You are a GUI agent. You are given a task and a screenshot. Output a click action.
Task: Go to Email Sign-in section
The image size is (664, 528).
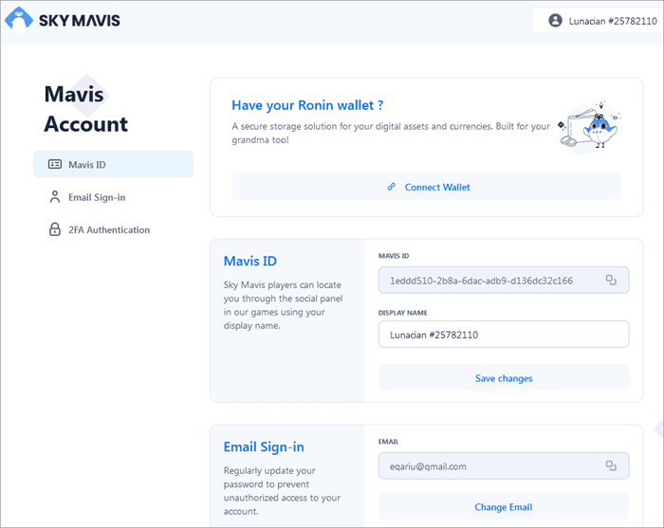coord(97,197)
